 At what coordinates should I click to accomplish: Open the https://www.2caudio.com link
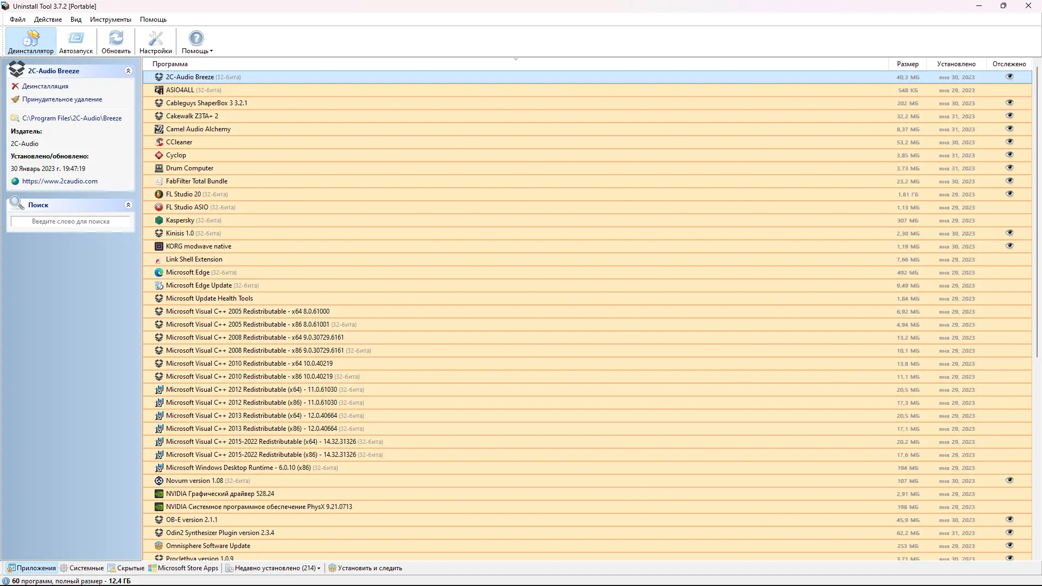60,181
